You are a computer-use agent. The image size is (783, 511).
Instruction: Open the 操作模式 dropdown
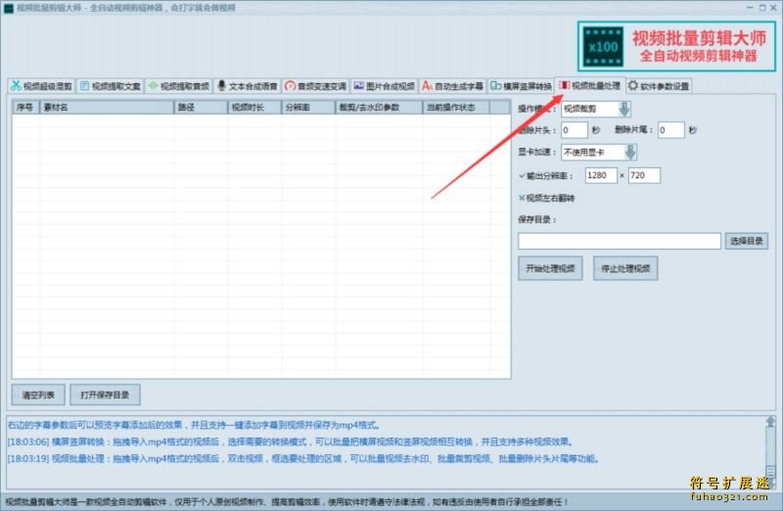(x=624, y=109)
